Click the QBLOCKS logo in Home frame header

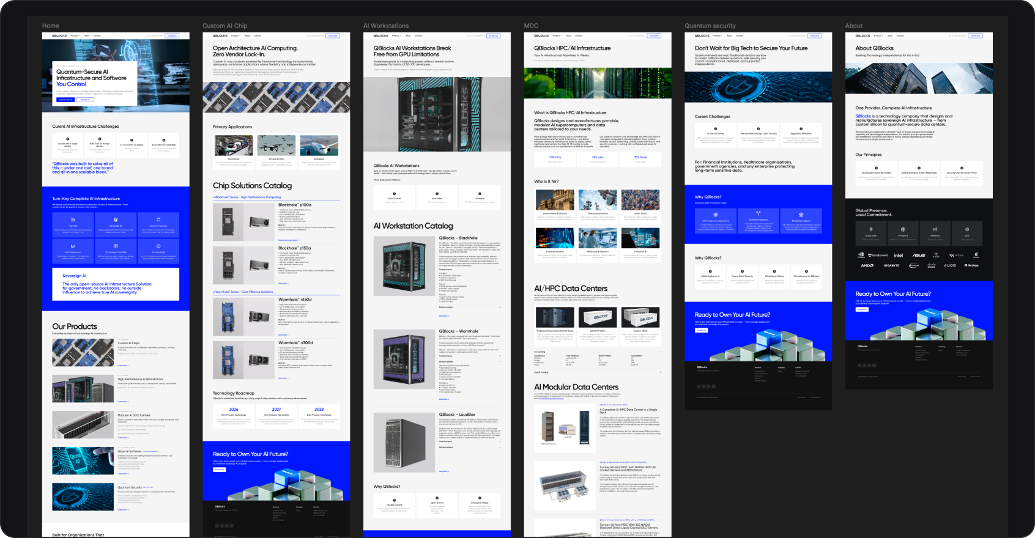(x=59, y=35)
